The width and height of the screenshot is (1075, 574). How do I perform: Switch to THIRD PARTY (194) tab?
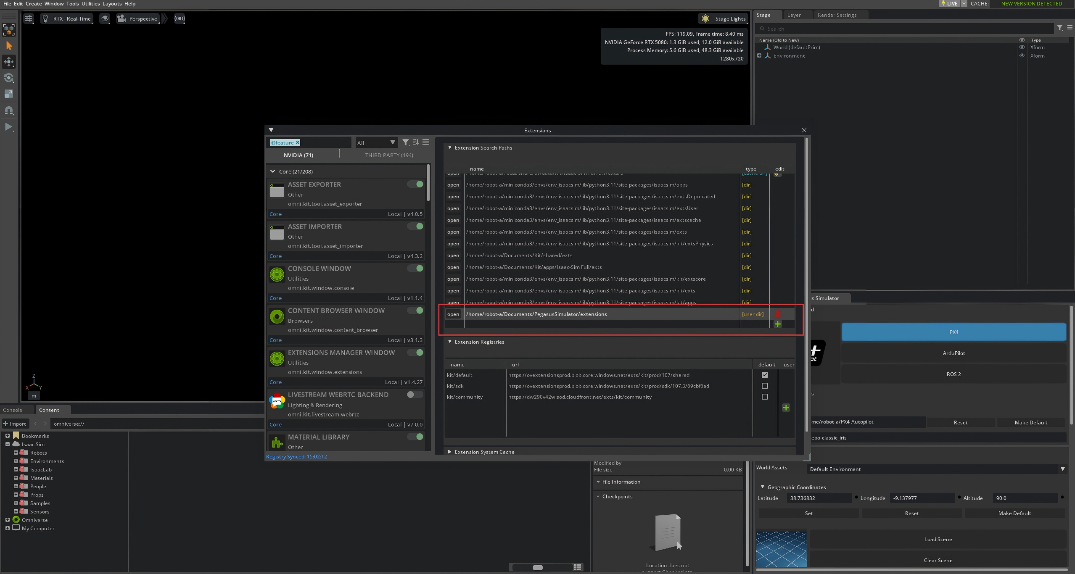[389, 155]
